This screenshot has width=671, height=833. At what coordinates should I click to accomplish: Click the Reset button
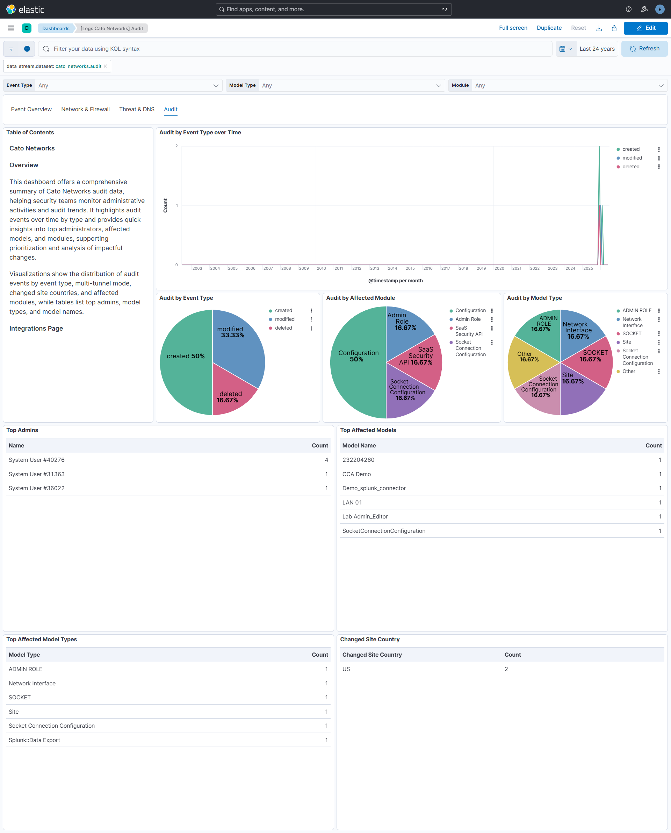point(578,28)
